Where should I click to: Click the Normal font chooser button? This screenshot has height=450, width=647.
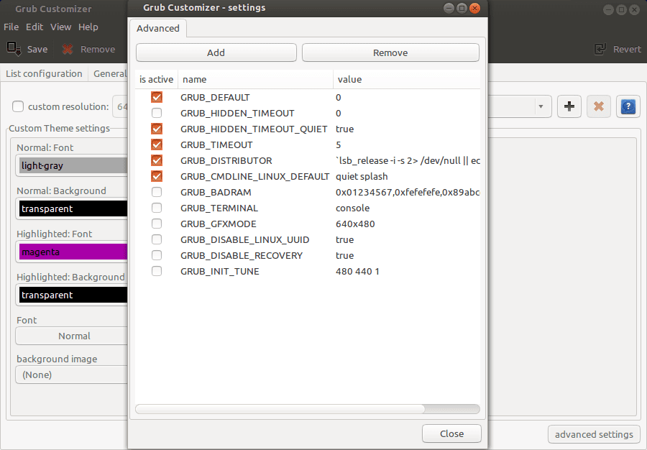(x=71, y=336)
